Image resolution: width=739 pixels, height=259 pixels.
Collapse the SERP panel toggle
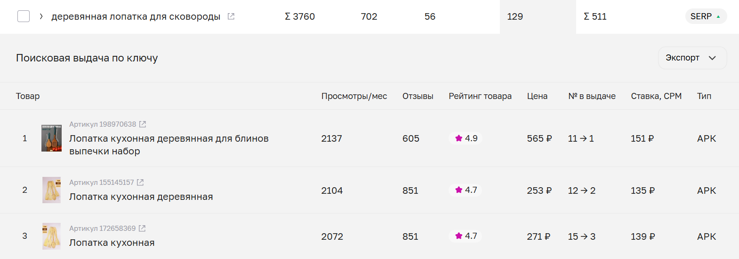point(706,16)
